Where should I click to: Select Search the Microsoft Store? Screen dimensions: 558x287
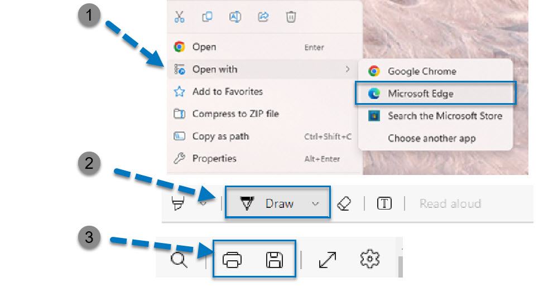[436, 116]
